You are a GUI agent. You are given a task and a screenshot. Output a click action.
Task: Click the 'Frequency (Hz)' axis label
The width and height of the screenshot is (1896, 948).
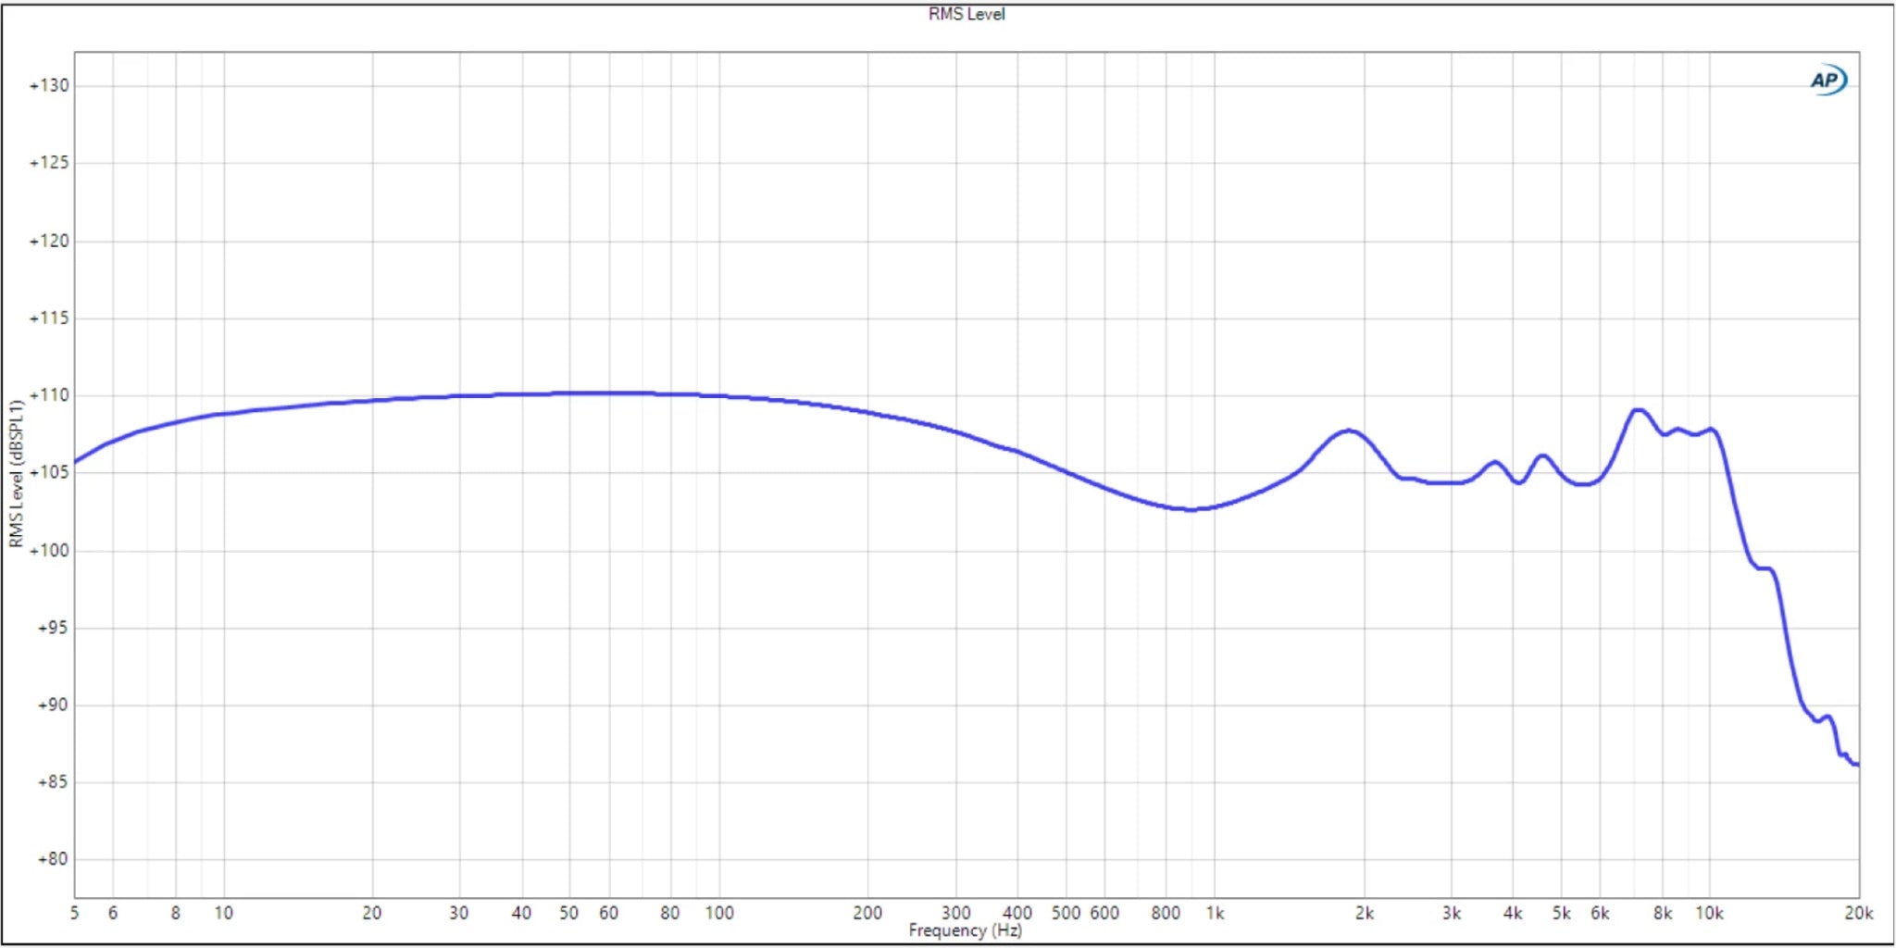pyautogui.click(x=965, y=930)
